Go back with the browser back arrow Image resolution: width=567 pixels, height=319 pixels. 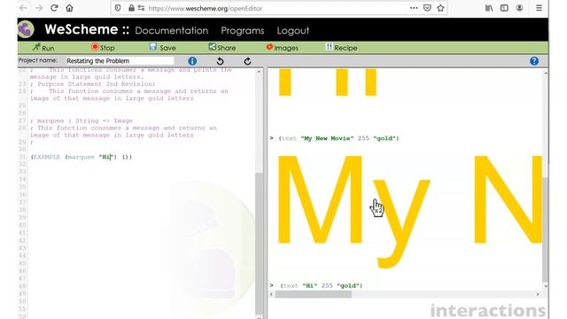click(24, 8)
